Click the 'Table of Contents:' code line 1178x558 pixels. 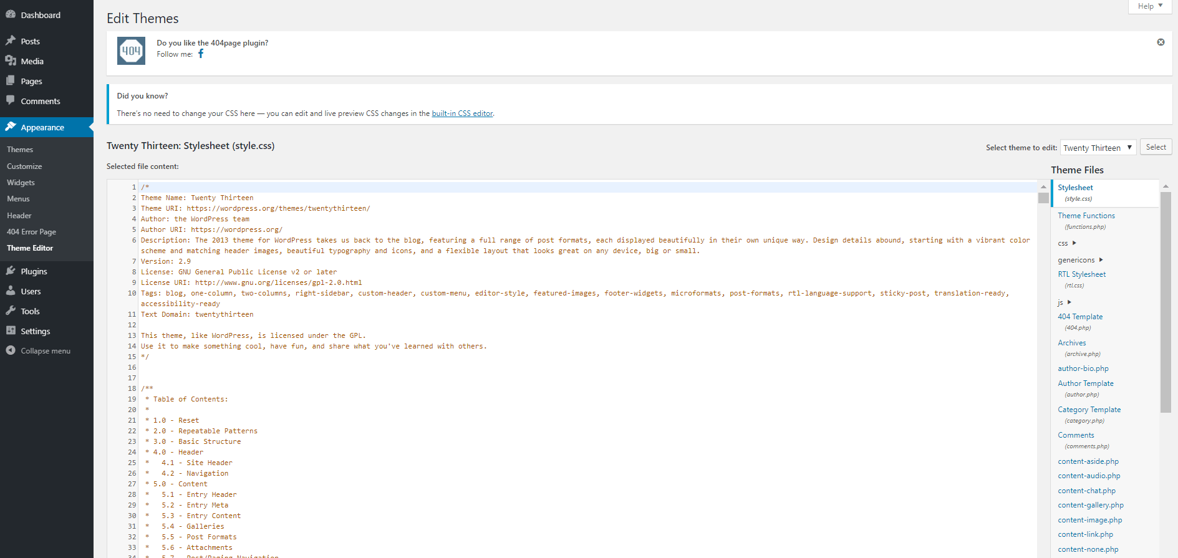tap(186, 399)
